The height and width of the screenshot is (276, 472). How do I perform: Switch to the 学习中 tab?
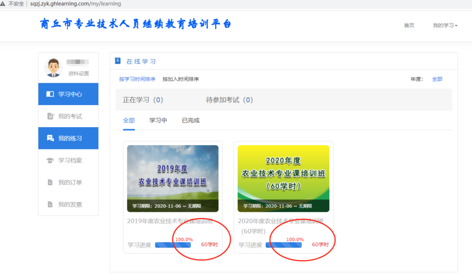click(x=158, y=120)
